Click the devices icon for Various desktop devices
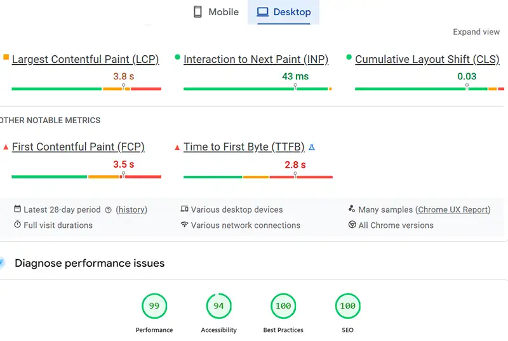 (x=184, y=210)
